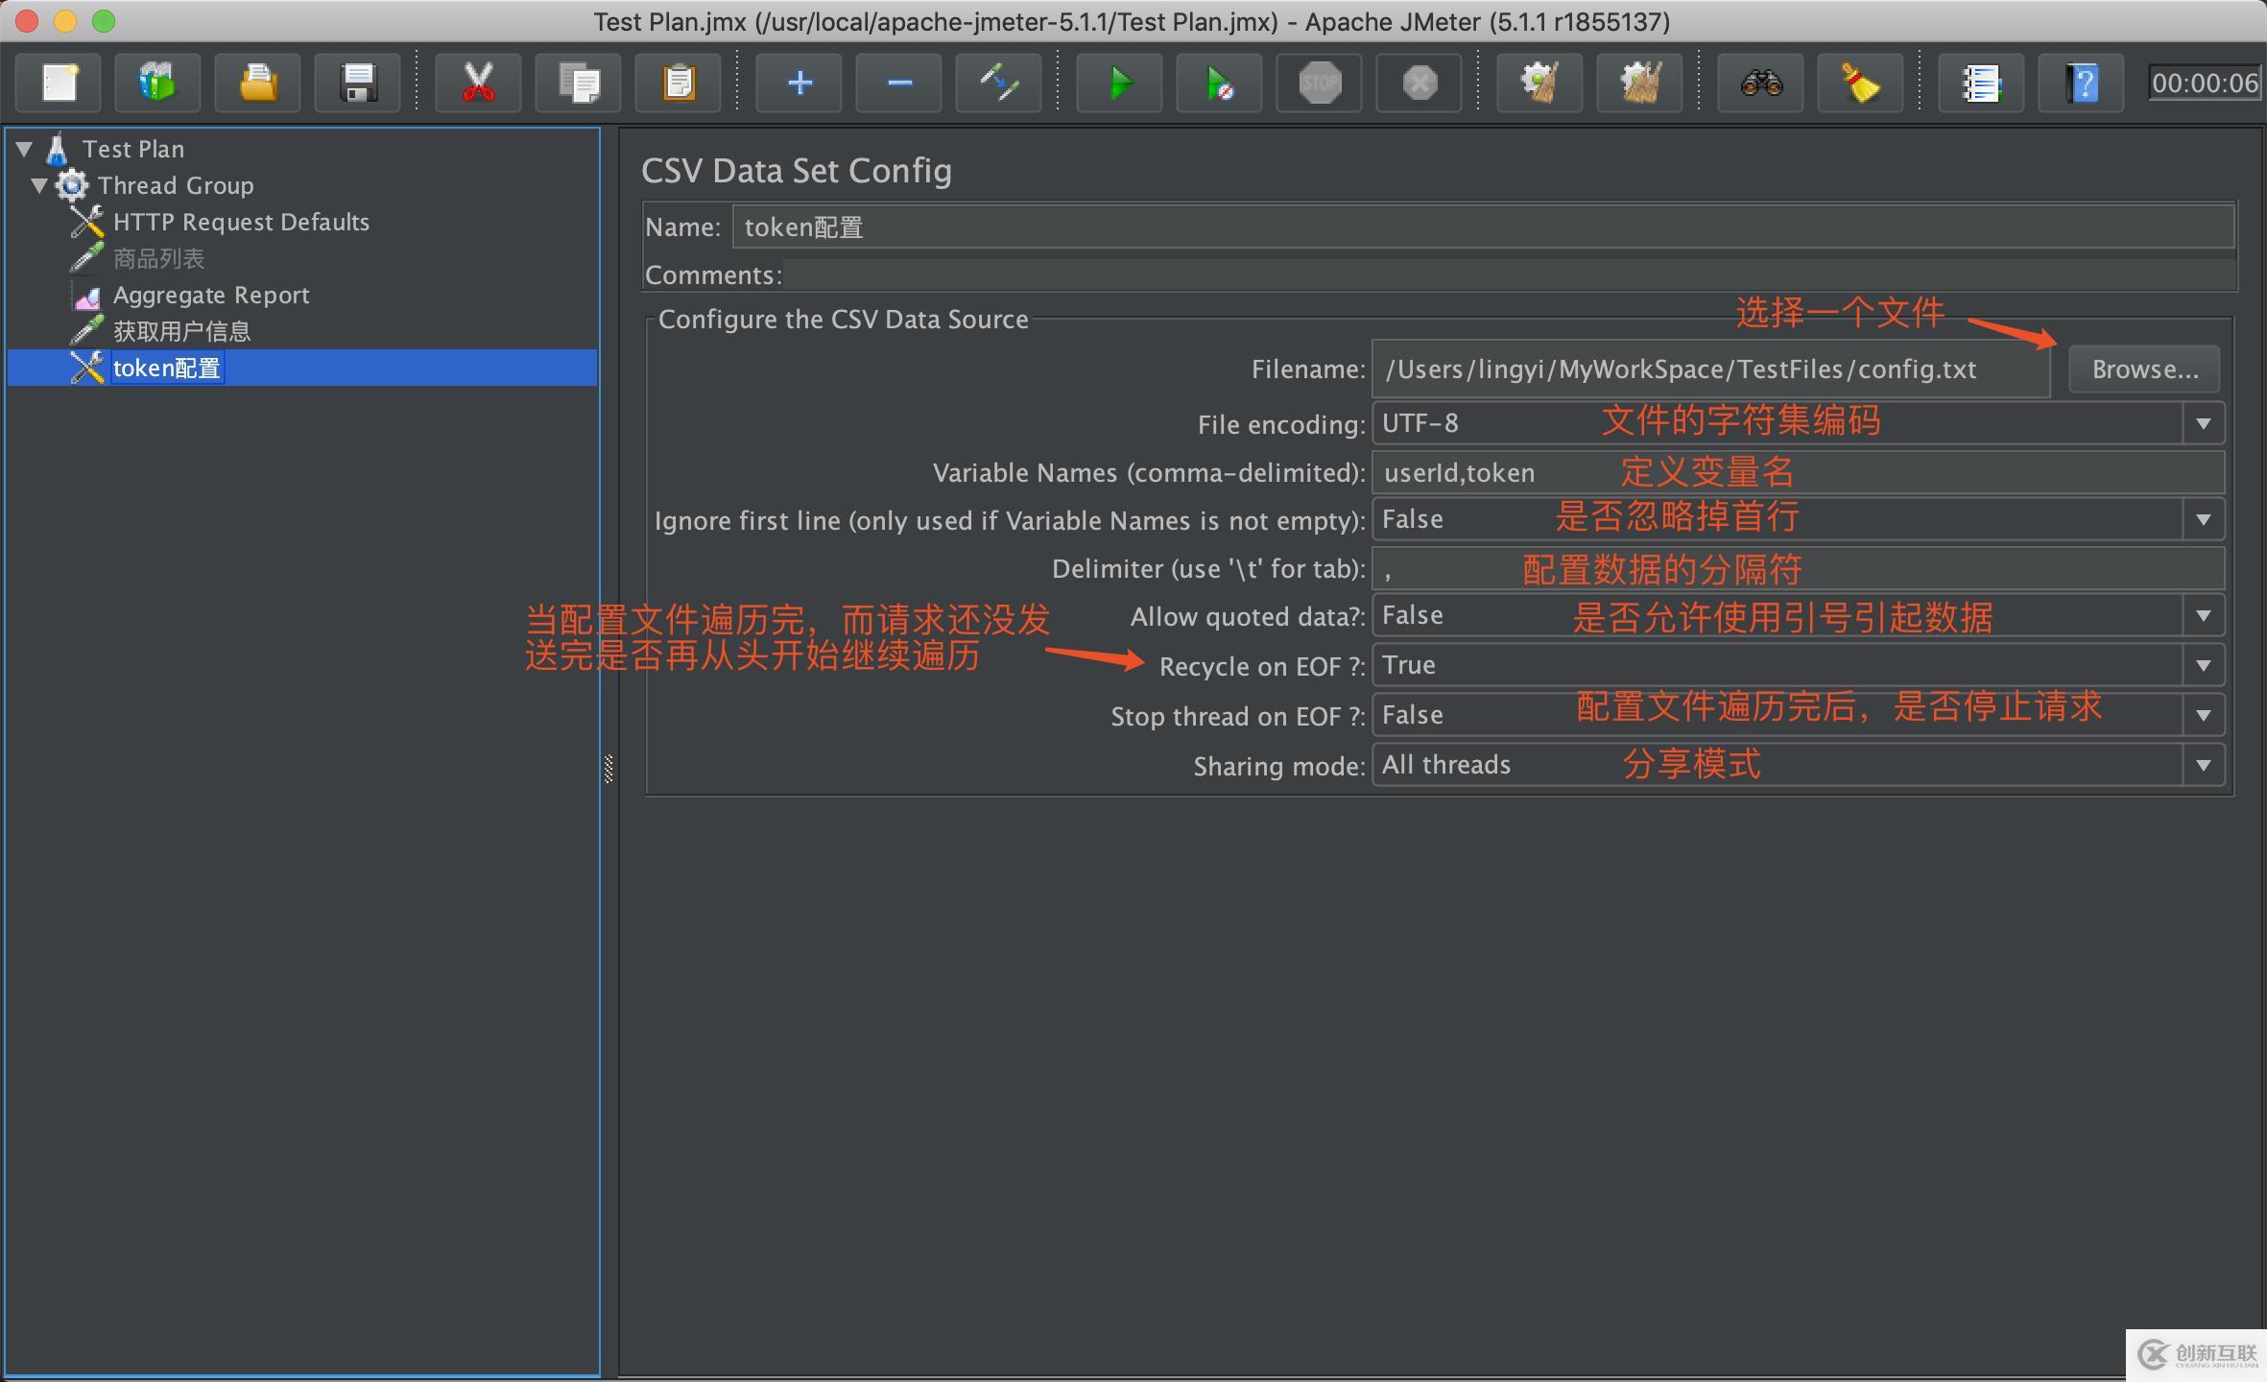This screenshot has width=2267, height=1382.
Task: Open the Sharing mode dropdown
Action: (x=2203, y=765)
